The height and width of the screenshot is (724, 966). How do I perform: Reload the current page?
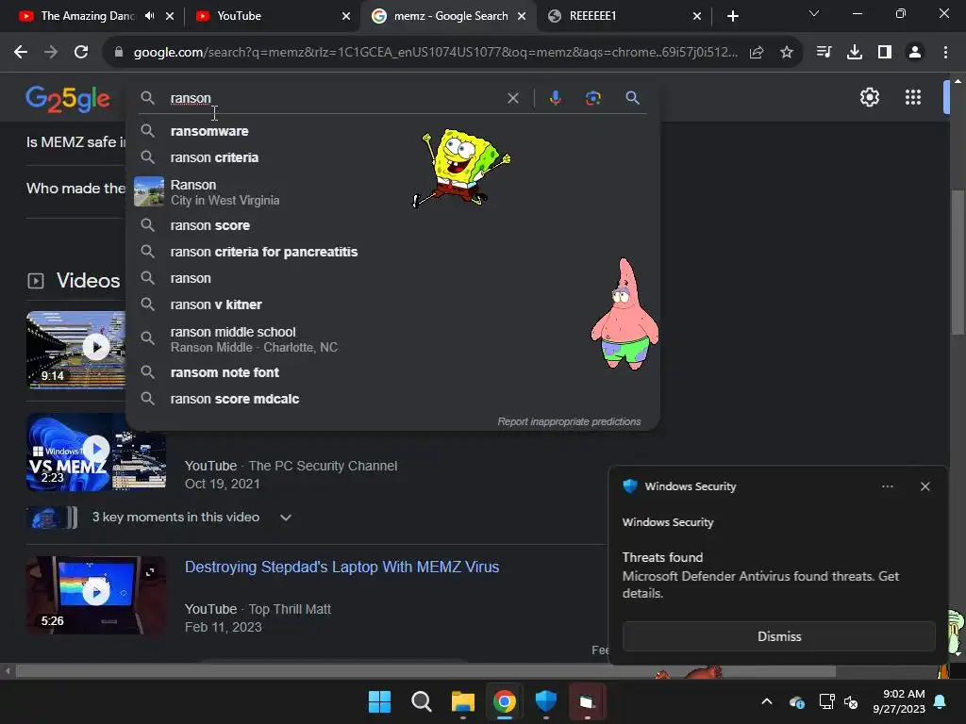click(x=81, y=53)
